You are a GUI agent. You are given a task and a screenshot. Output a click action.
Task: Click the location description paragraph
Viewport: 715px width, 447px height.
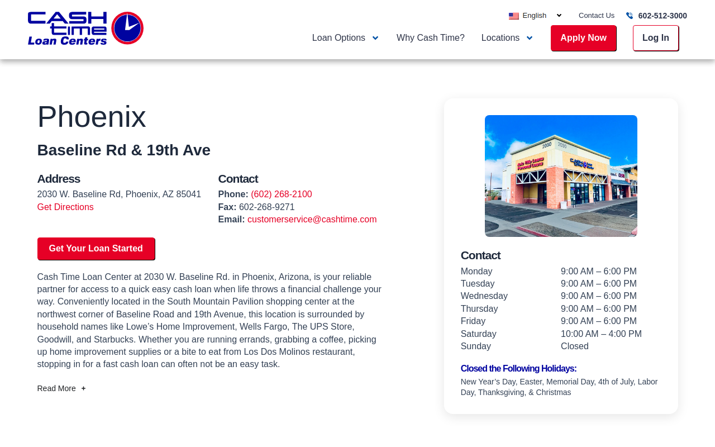tap(210, 321)
